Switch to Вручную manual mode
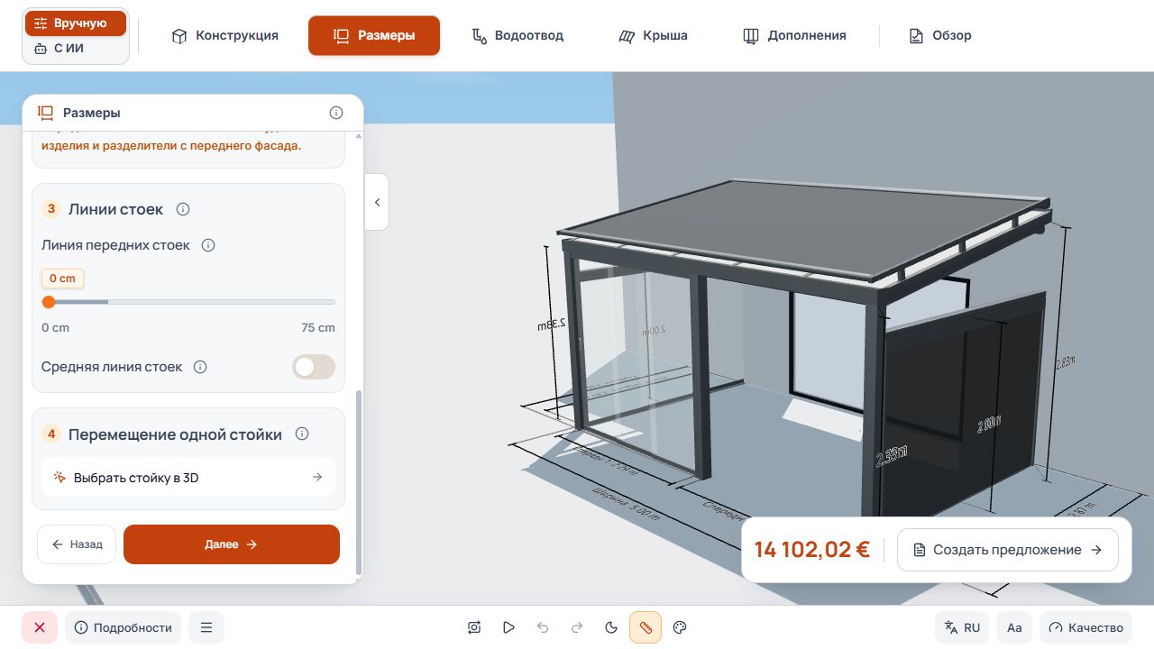 click(x=76, y=23)
